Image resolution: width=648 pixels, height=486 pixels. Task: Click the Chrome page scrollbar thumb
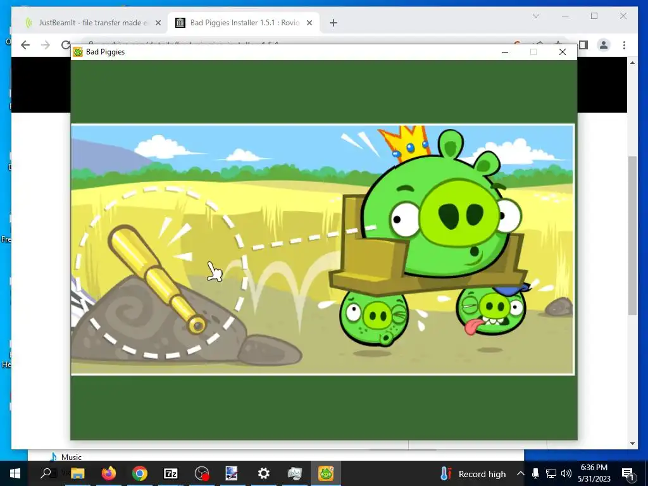coord(632,235)
